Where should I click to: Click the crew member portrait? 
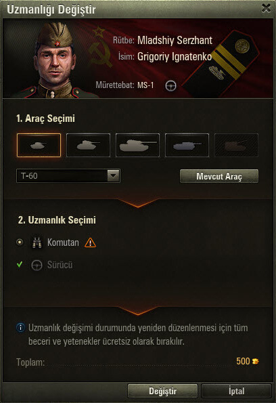[x=54, y=60]
